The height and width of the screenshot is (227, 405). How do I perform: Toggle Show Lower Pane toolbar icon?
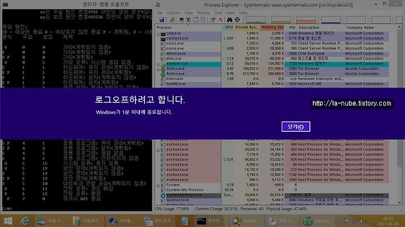(x=196, y=20)
